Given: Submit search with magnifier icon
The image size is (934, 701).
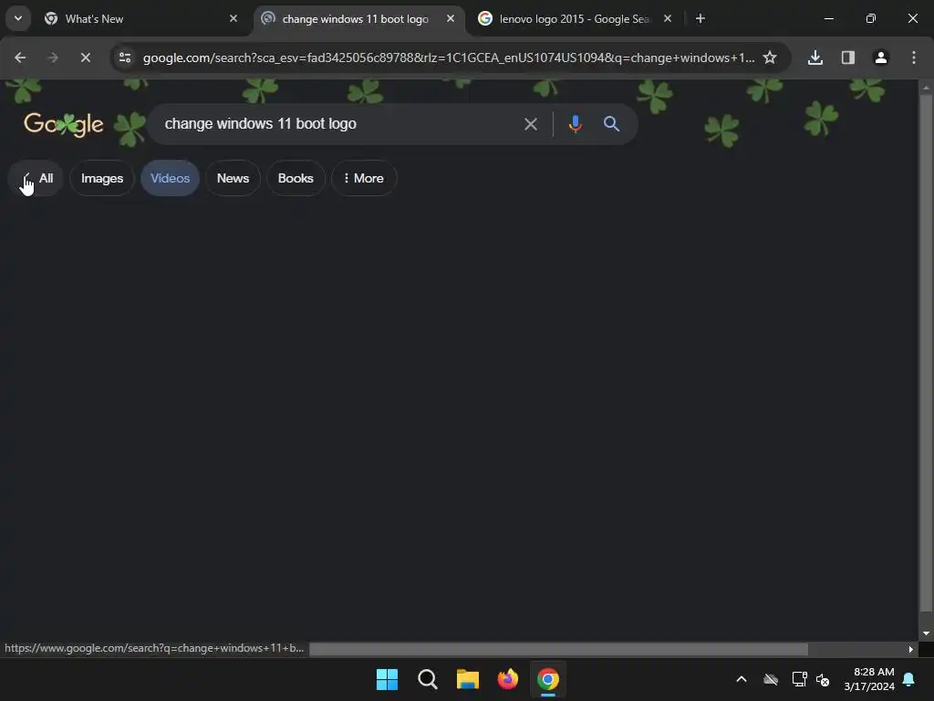Looking at the screenshot, I should coord(611,124).
